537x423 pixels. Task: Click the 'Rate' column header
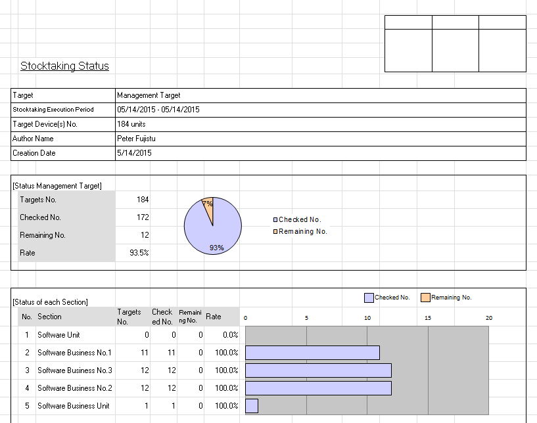point(214,317)
